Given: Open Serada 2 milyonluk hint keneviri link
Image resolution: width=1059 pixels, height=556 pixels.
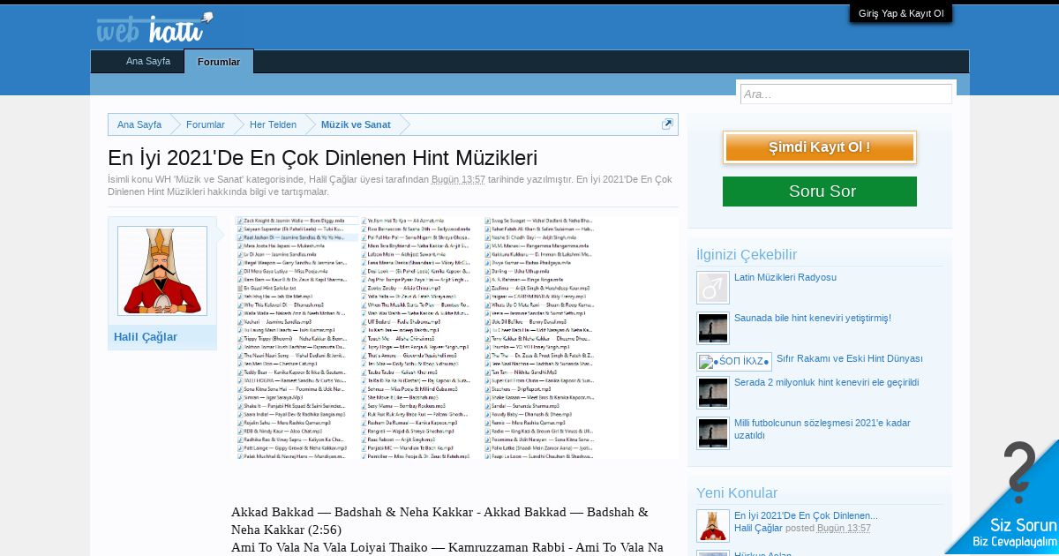Looking at the screenshot, I should tap(826, 382).
